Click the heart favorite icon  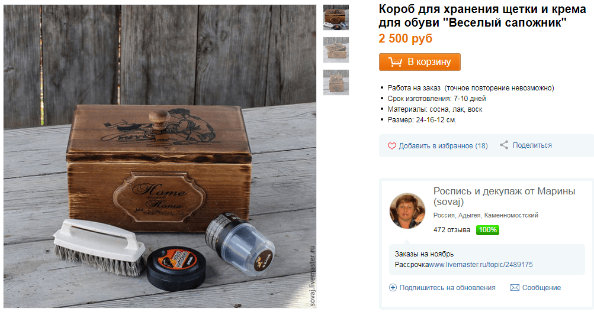[391, 146]
